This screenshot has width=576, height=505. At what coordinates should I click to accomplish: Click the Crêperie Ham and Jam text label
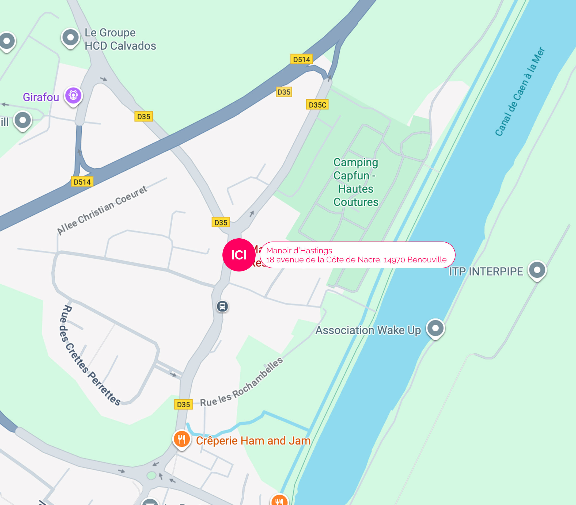[x=253, y=441]
